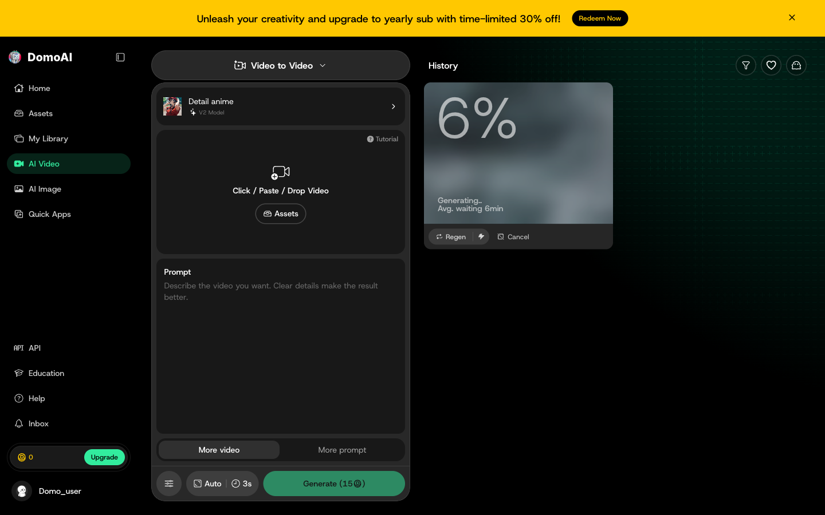The image size is (825, 515).
Task: Open My Library
Action: click(x=69, y=138)
